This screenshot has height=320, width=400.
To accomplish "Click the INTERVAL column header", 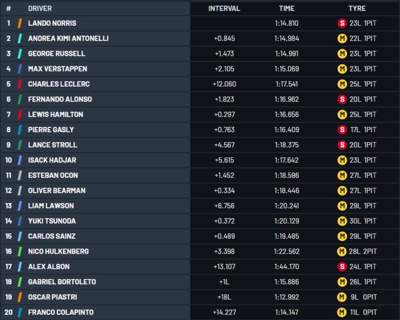I will click(224, 9).
